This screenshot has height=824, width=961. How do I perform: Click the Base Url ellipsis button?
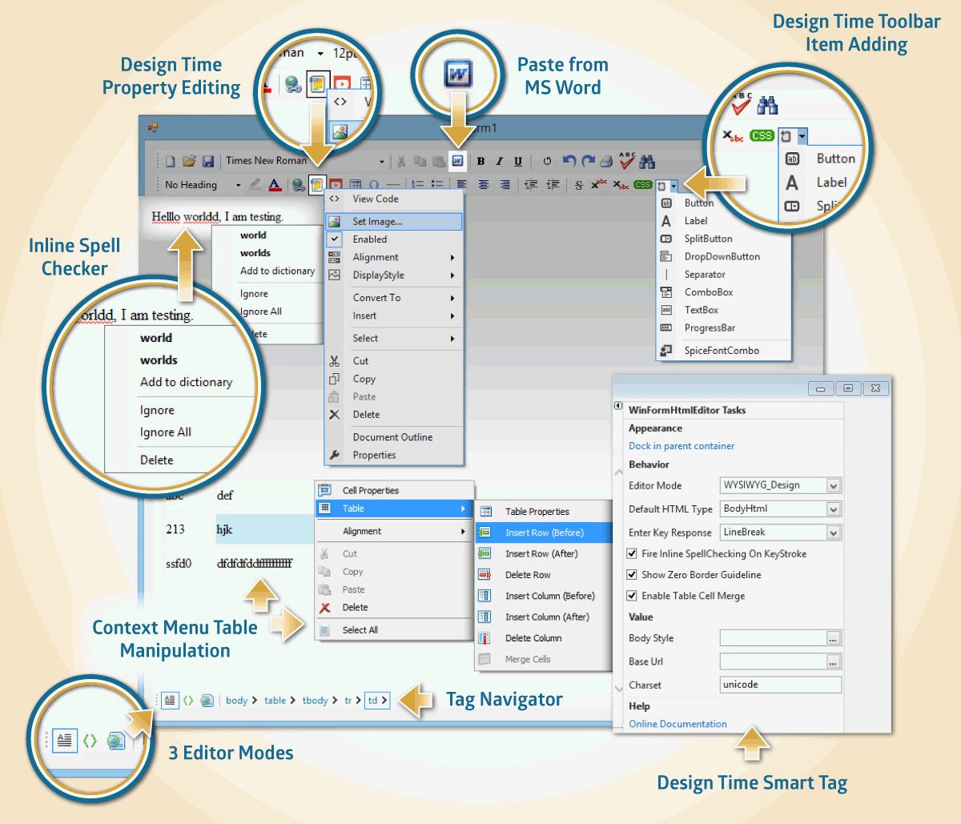point(834,661)
